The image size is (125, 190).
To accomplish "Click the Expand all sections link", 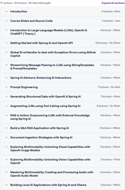I will tap(113, 3).
